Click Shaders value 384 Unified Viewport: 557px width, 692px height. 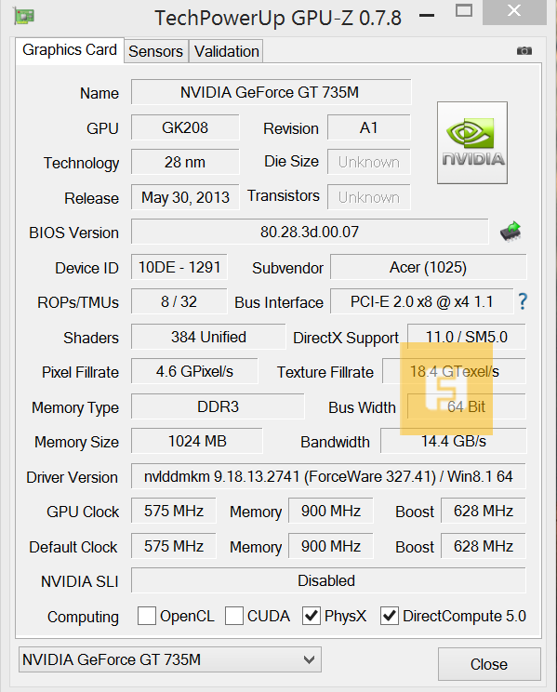tap(208, 337)
